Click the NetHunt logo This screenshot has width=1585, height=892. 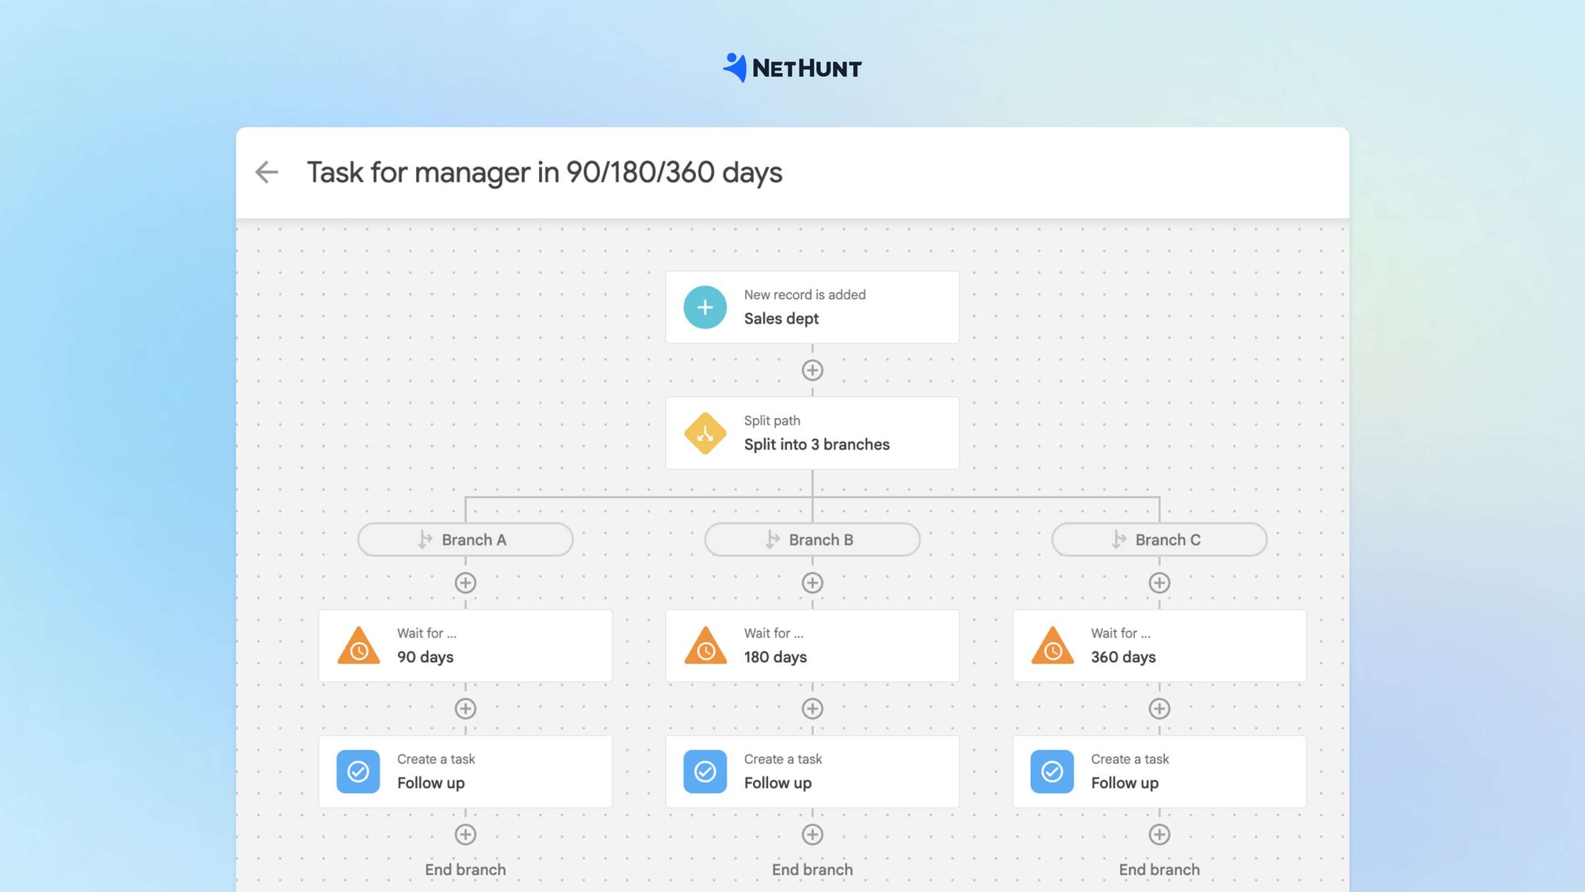[x=792, y=67]
